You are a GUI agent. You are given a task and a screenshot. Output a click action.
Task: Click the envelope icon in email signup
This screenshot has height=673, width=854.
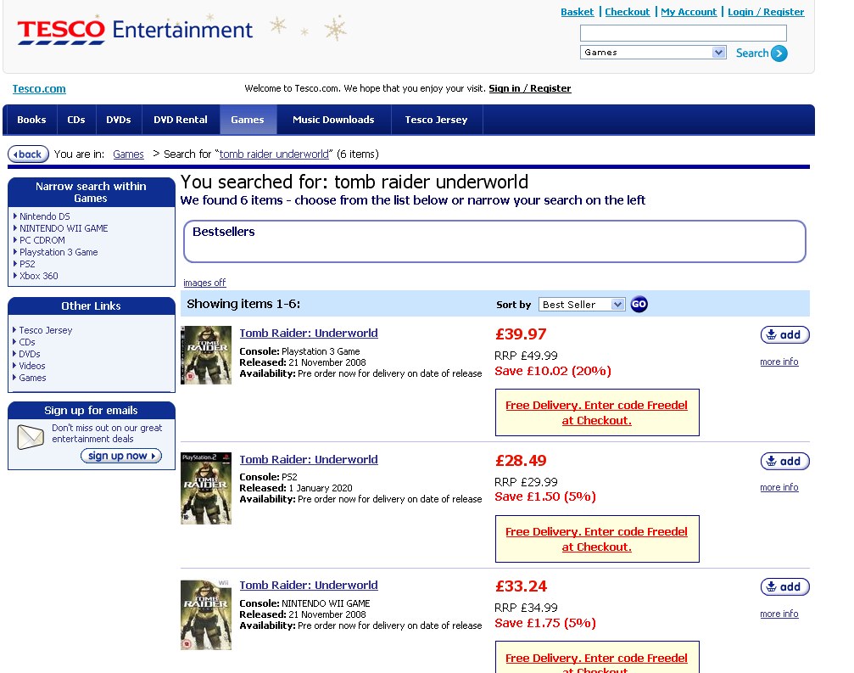(31, 437)
